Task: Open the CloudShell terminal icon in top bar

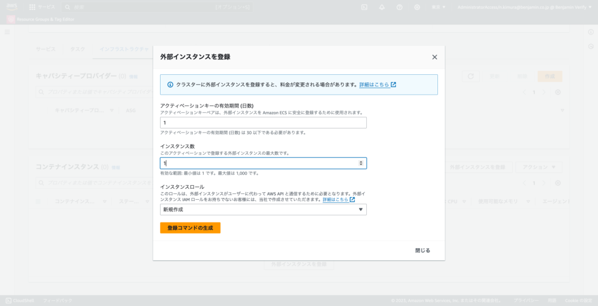Action: [364, 7]
